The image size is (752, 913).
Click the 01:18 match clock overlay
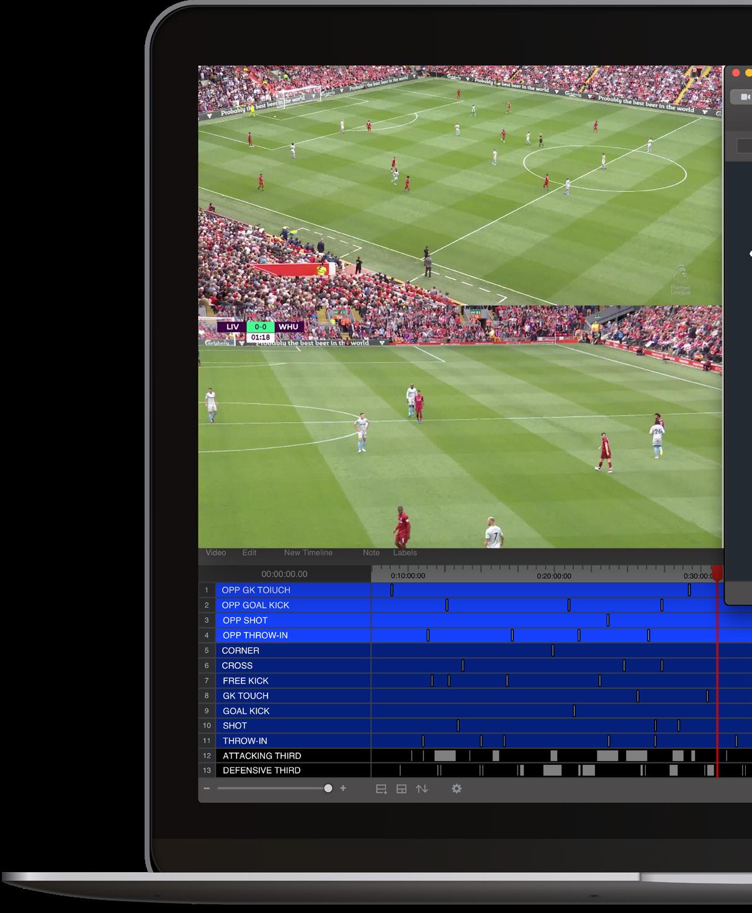(261, 338)
